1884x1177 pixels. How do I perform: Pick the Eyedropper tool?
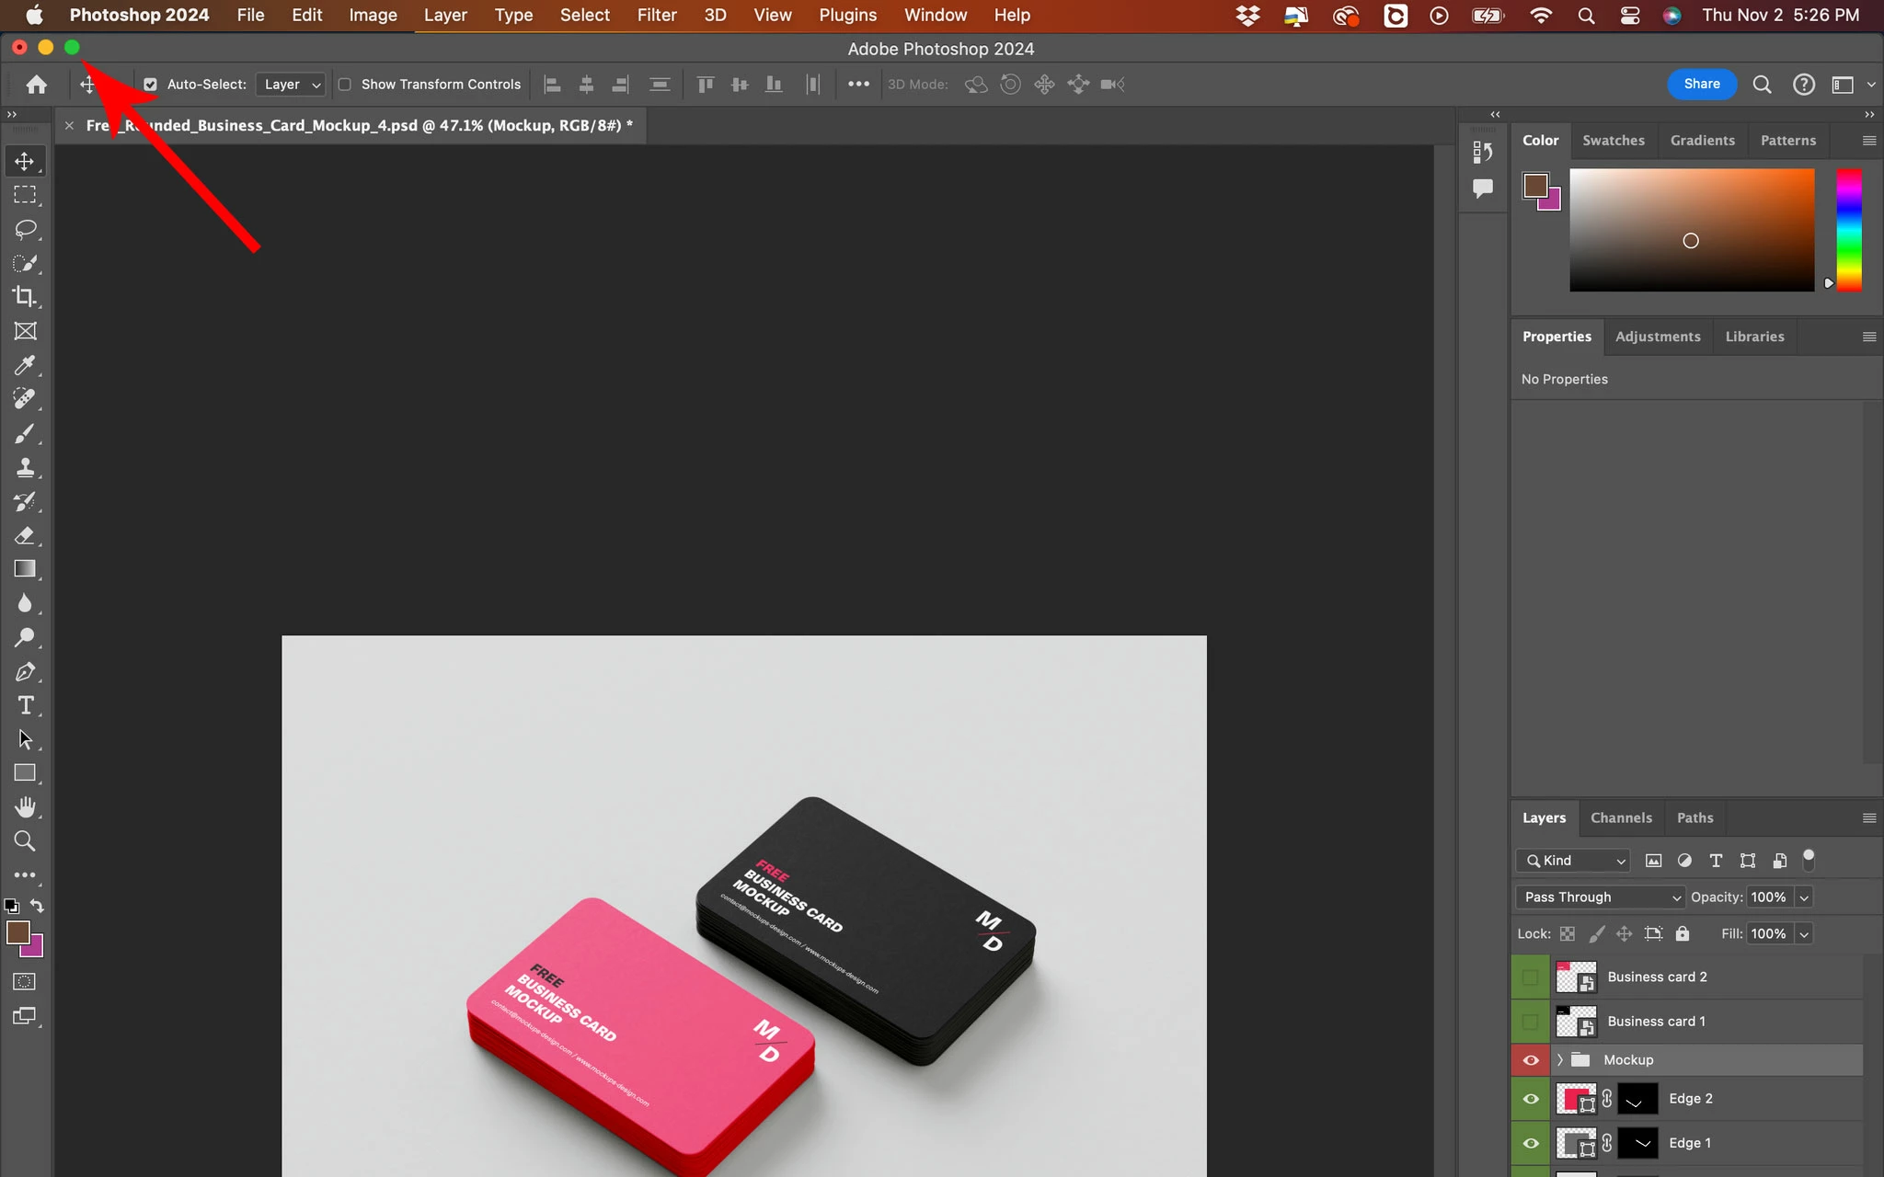25,365
